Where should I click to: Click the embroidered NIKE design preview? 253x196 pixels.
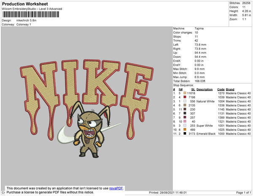point(87,109)
